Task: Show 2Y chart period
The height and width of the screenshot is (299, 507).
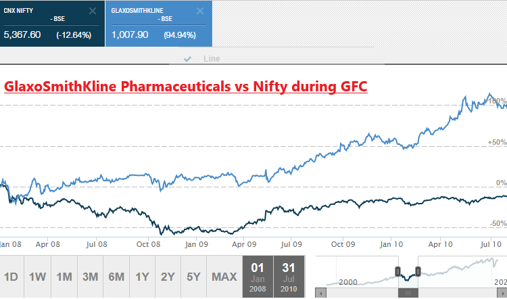Action: point(168,277)
